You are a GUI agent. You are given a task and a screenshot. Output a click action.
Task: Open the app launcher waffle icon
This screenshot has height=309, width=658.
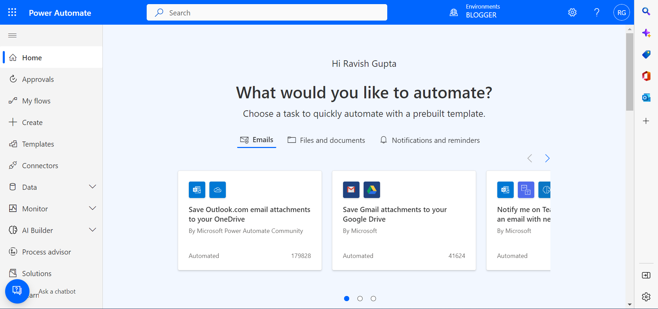tap(12, 13)
